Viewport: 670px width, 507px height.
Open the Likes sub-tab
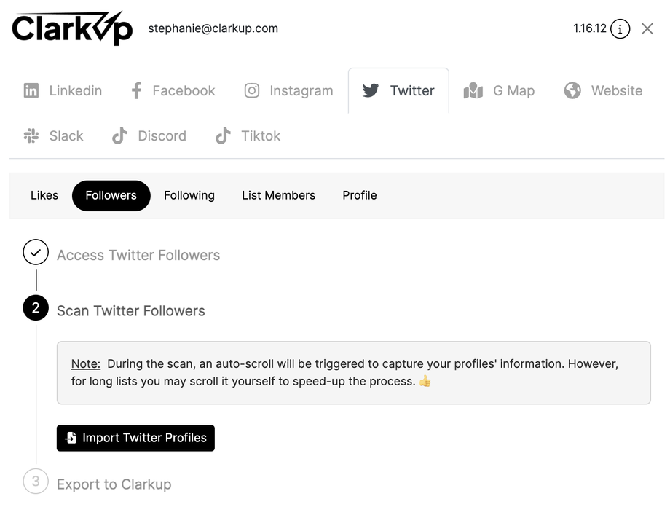pos(44,195)
